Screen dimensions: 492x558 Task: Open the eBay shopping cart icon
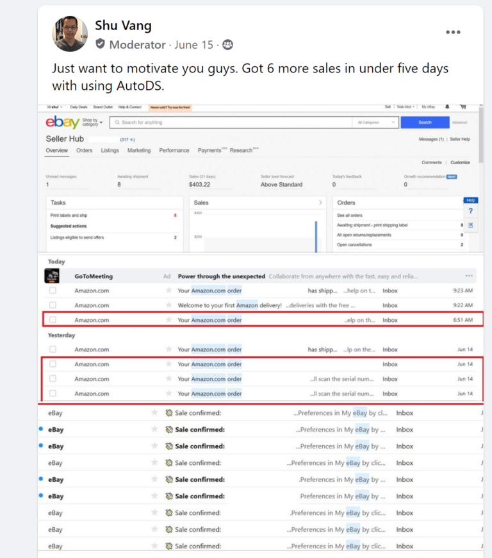(463, 106)
